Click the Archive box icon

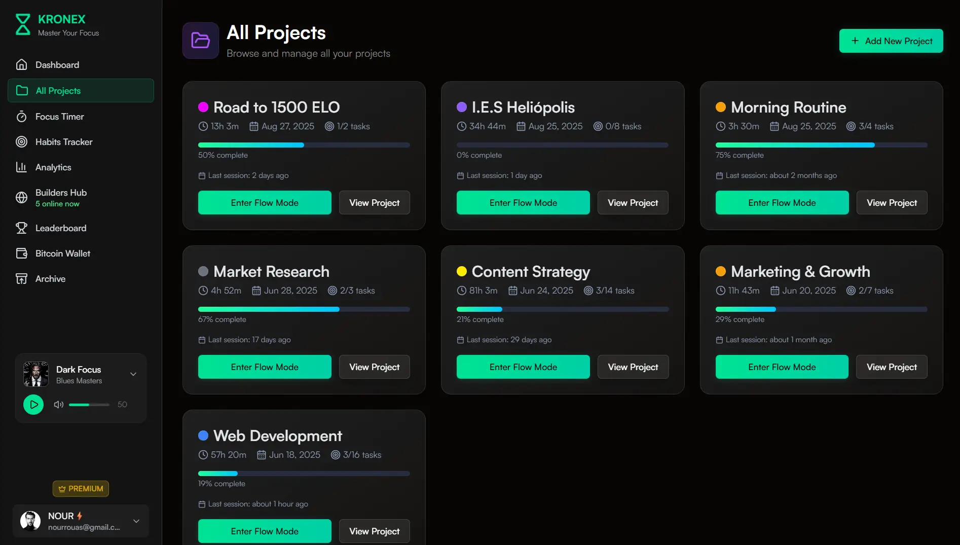click(x=21, y=279)
